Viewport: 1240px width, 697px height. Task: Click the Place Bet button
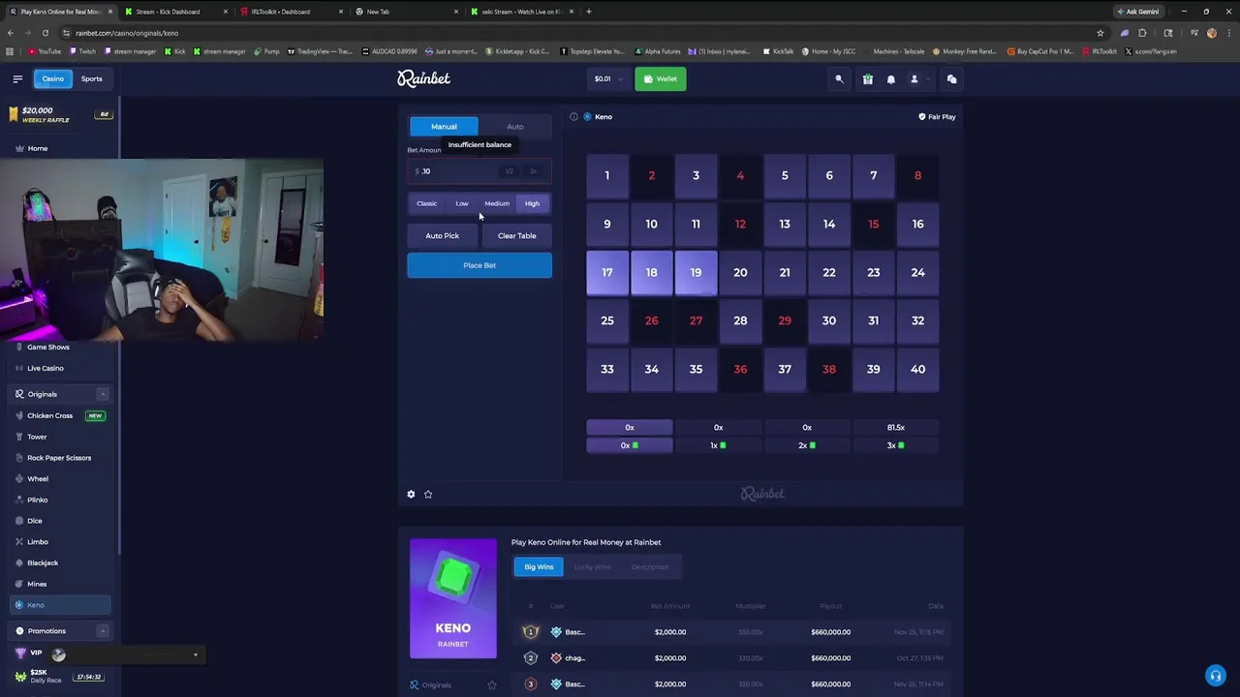(x=480, y=265)
